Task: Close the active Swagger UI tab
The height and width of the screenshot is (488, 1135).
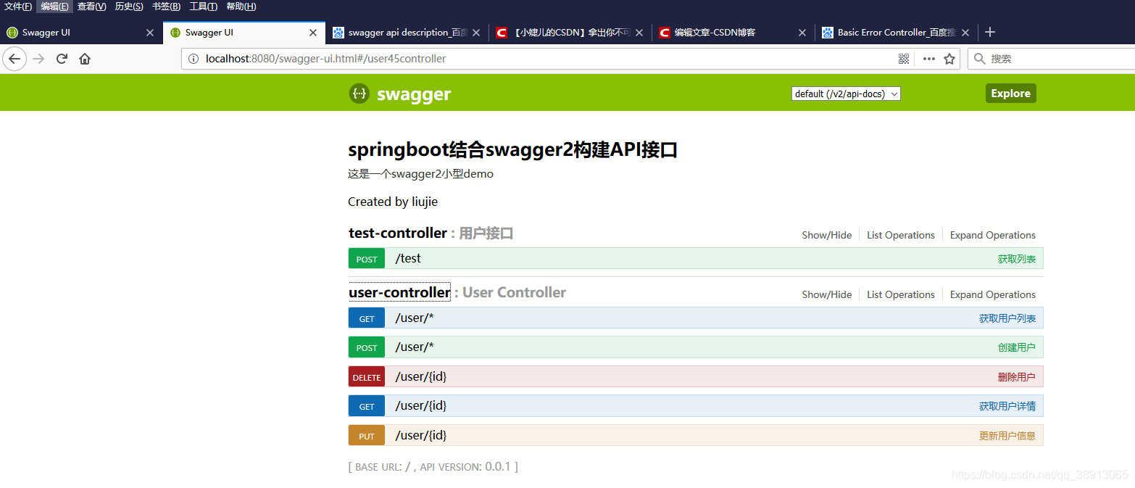Action: coord(313,33)
